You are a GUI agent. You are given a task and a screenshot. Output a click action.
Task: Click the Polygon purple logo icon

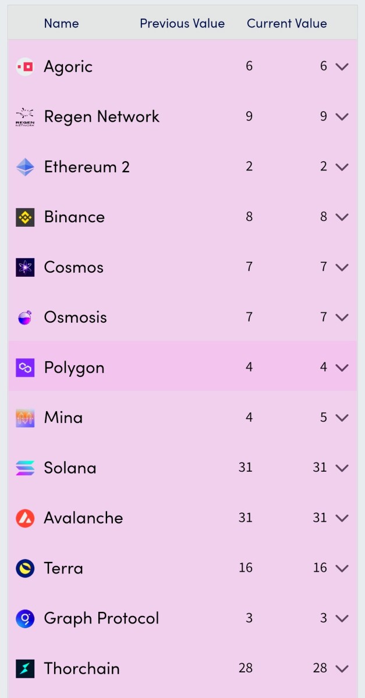[25, 368]
